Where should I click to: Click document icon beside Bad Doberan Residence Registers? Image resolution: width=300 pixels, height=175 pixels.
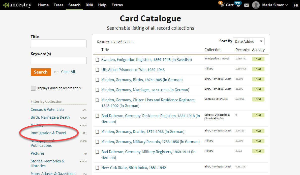tap(97, 116)
